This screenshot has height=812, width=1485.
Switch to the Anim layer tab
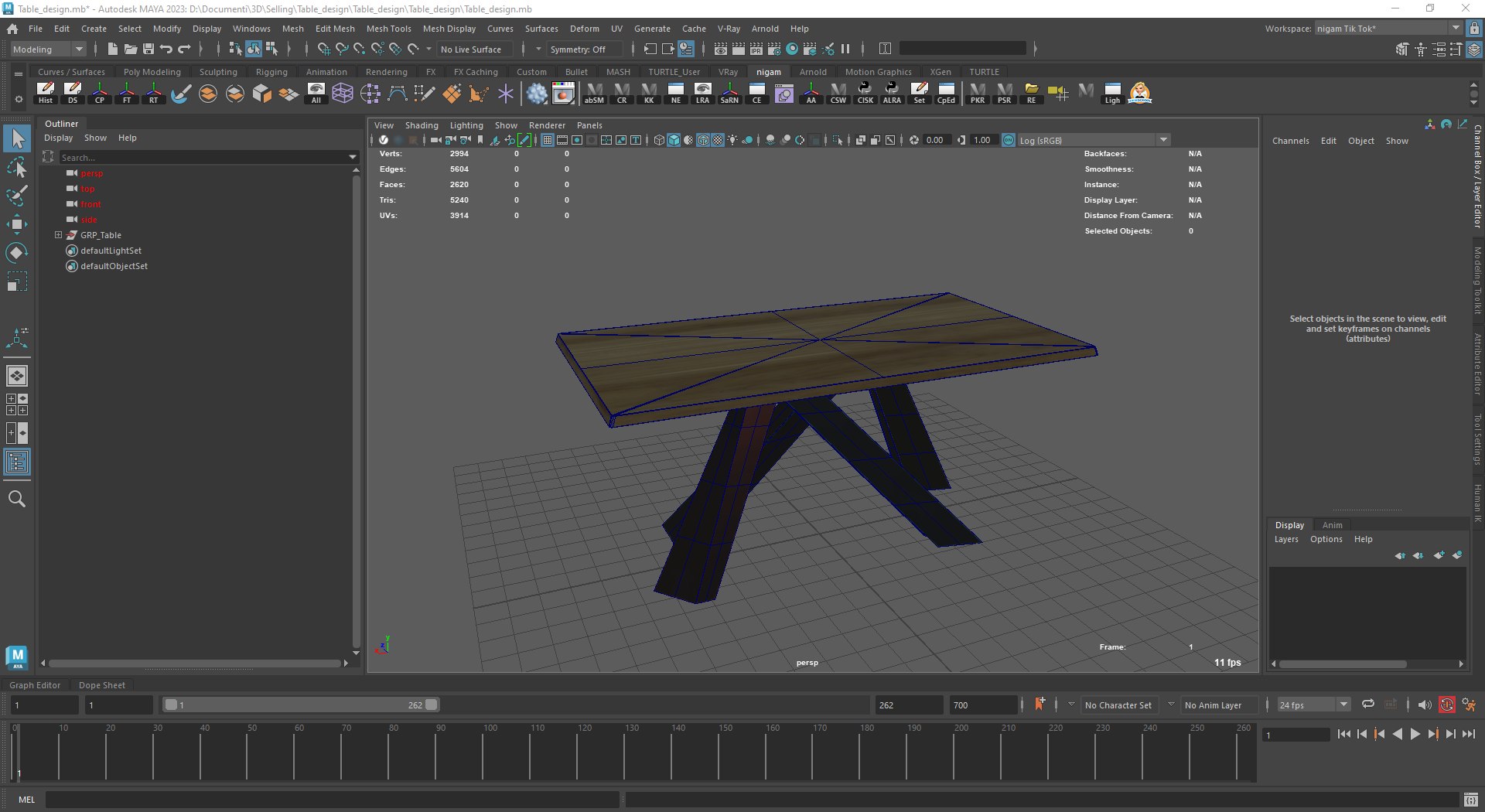1332,525
